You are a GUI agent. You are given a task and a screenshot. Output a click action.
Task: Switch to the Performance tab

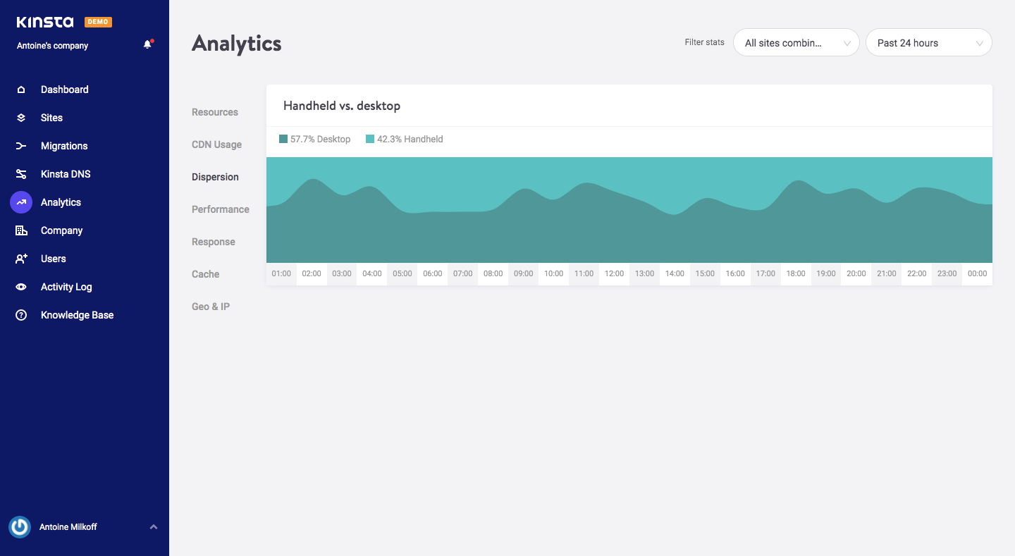pos(221,209)
